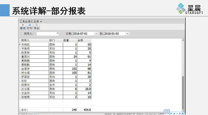Click the 部门 column header
Image resolution: width=208 pixels, height=115 pixels.
point(55,40)
